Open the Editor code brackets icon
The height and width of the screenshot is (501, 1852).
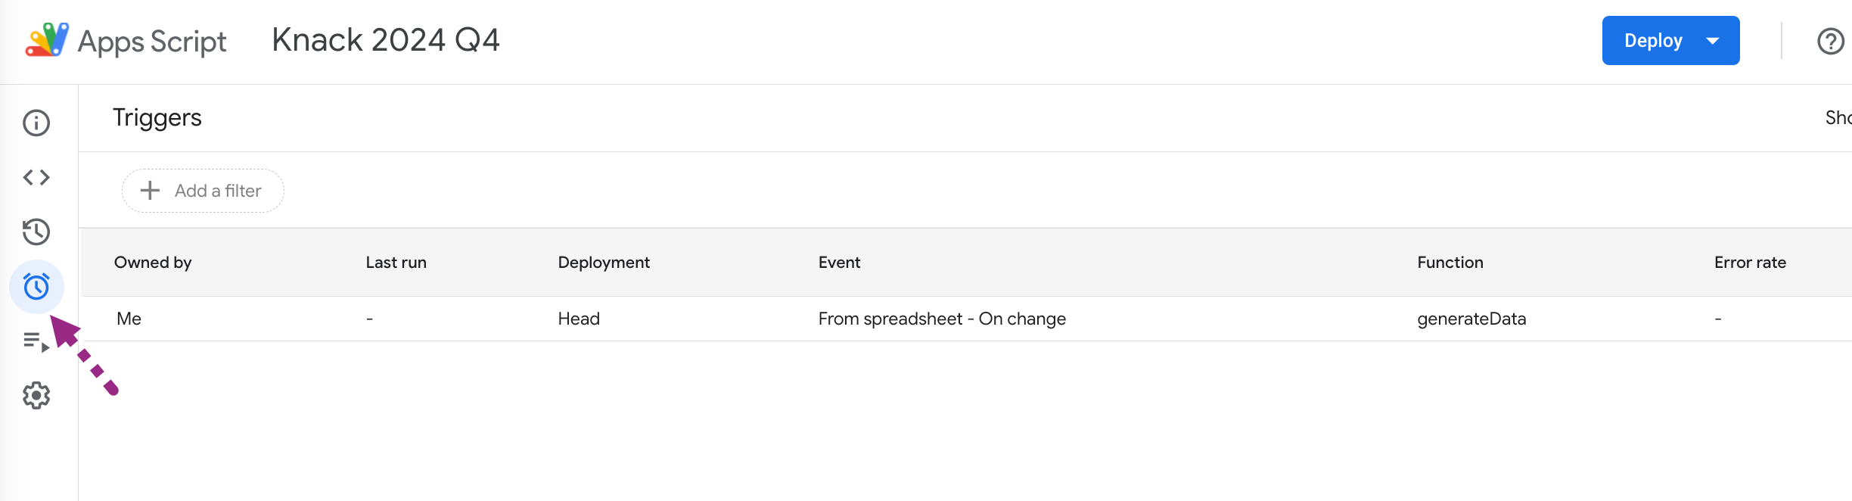tap(36, 177)
